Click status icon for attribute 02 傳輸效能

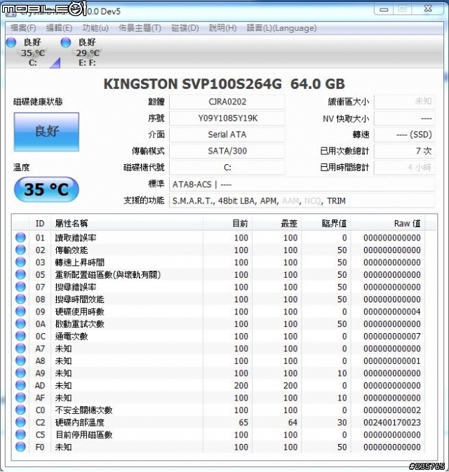coord(20,250)
